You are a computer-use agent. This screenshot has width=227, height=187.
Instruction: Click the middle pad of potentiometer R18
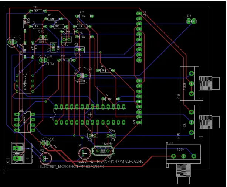(x=192, y=122)
